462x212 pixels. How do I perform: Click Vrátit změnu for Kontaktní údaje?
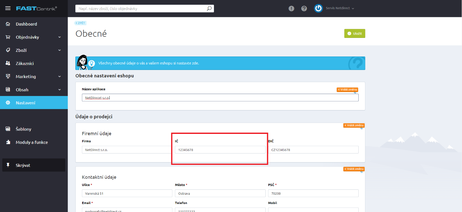354,169
